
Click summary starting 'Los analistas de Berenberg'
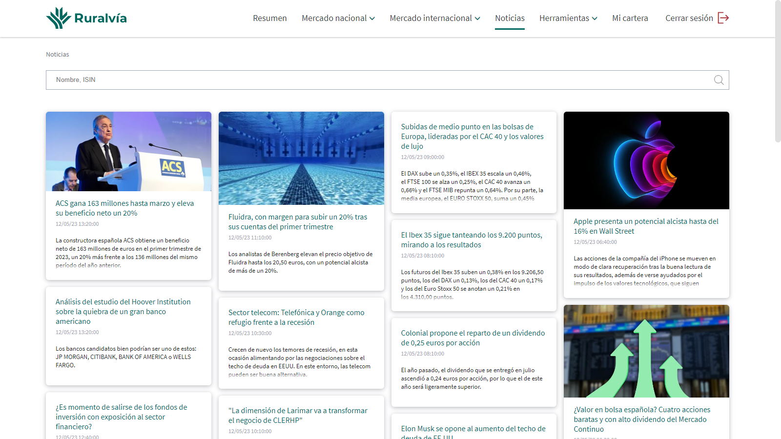point(300,262)
